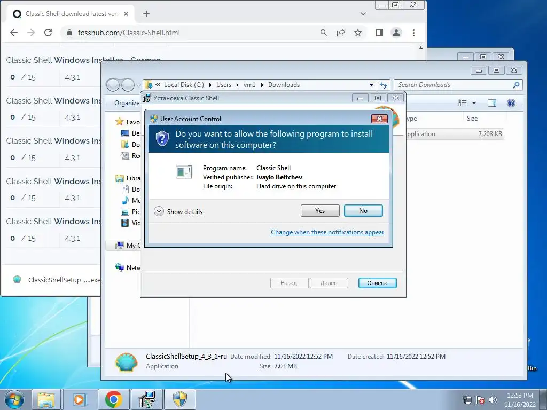547x410 pixels.
Task: Switch to installer icon on taskbar
Action: point(146,399)
